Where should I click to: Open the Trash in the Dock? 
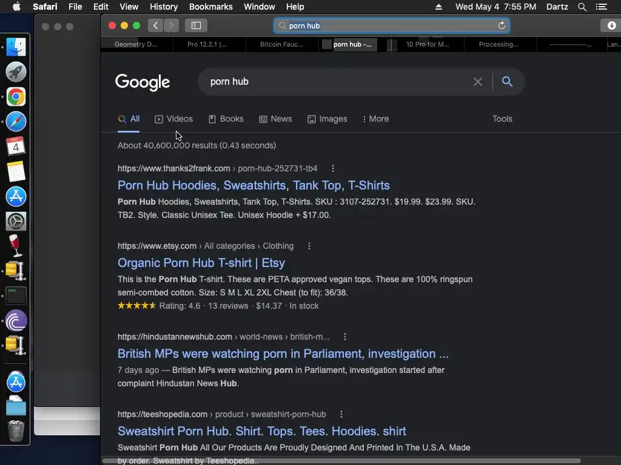16,431
